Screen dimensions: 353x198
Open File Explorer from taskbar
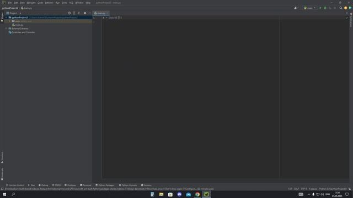click(x=161, y=194)
